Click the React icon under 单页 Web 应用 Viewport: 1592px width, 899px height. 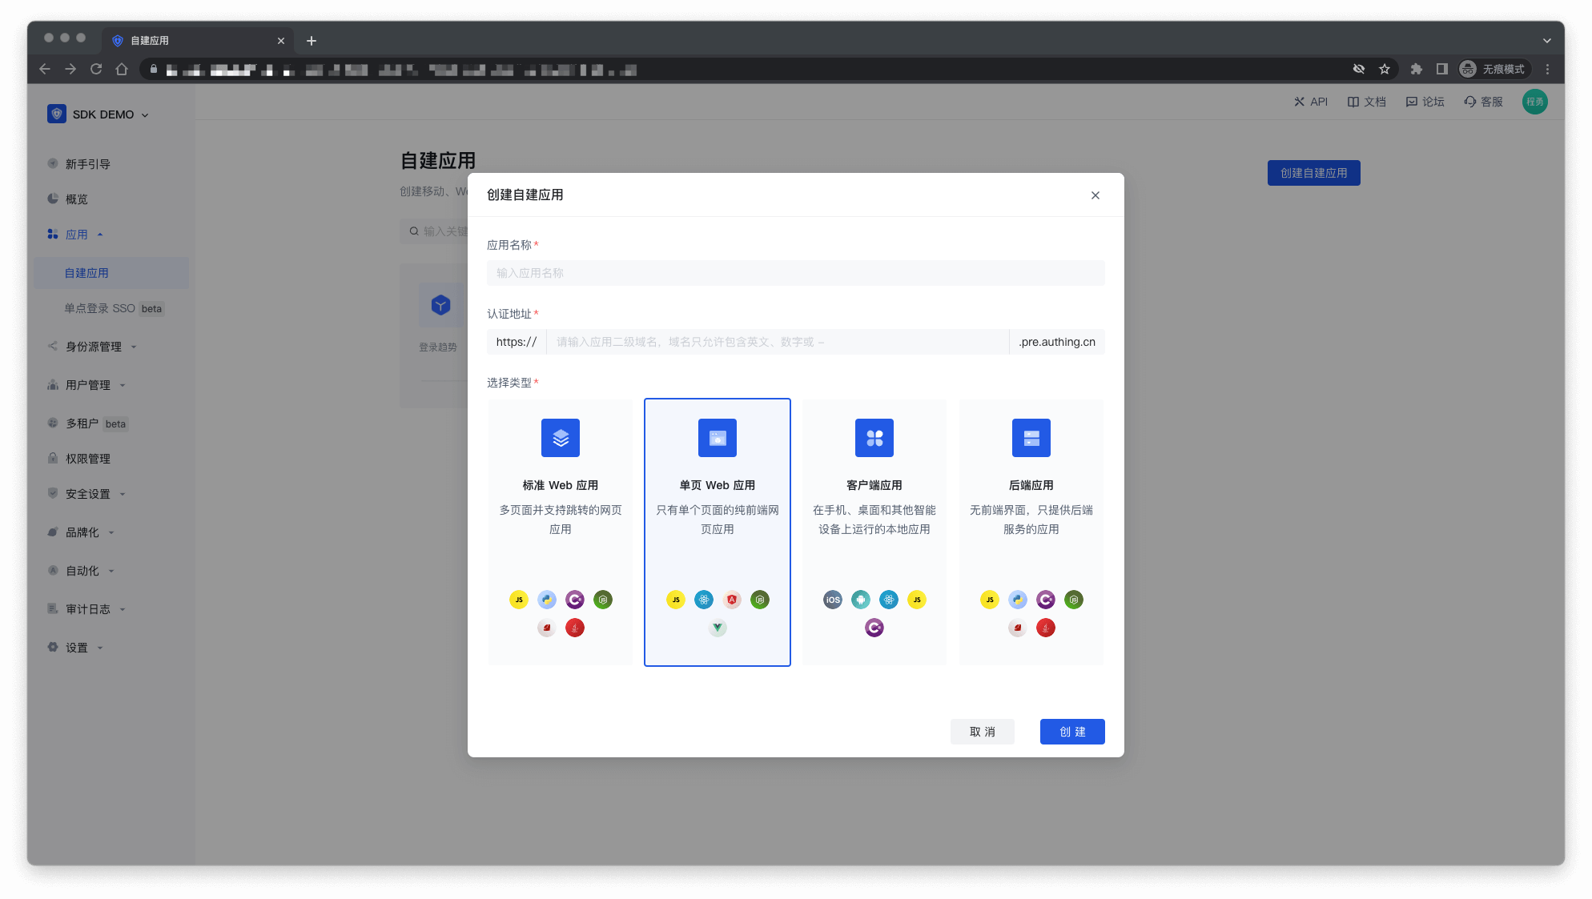(x=704, y=600)
